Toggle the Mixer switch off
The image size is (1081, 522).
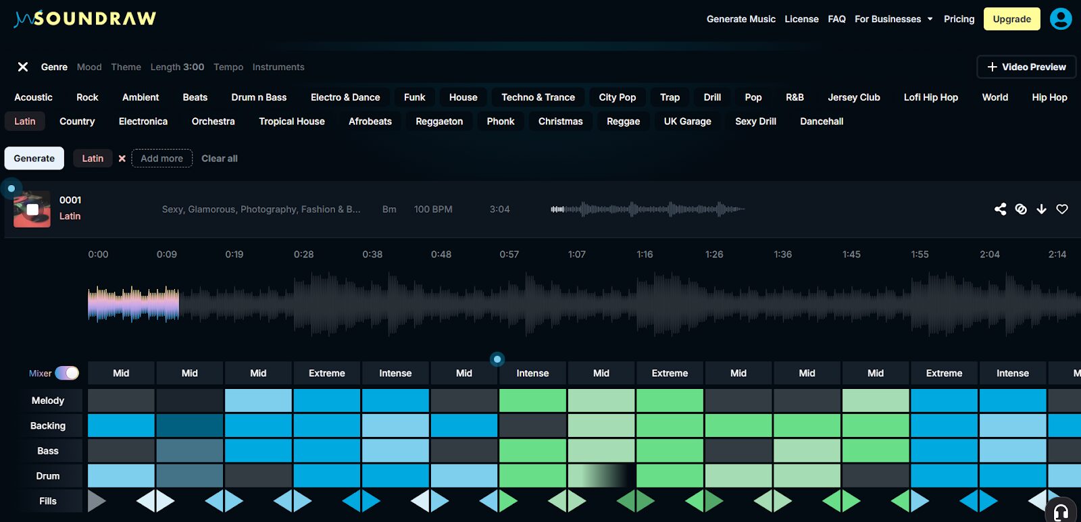(x=67, y=373)
